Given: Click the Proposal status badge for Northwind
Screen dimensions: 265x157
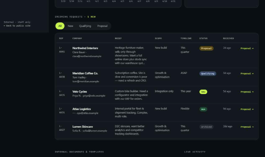Looking at the screenshot, I should [206, 48].
